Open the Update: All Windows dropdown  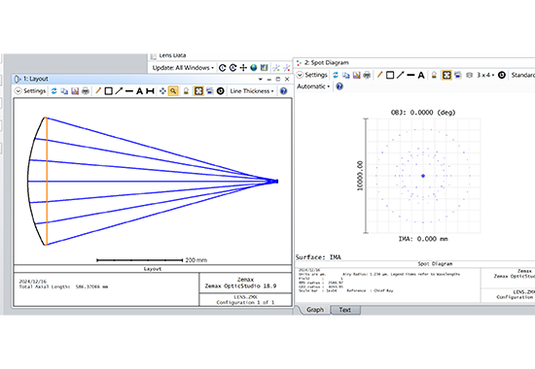[x=183, y=68]
